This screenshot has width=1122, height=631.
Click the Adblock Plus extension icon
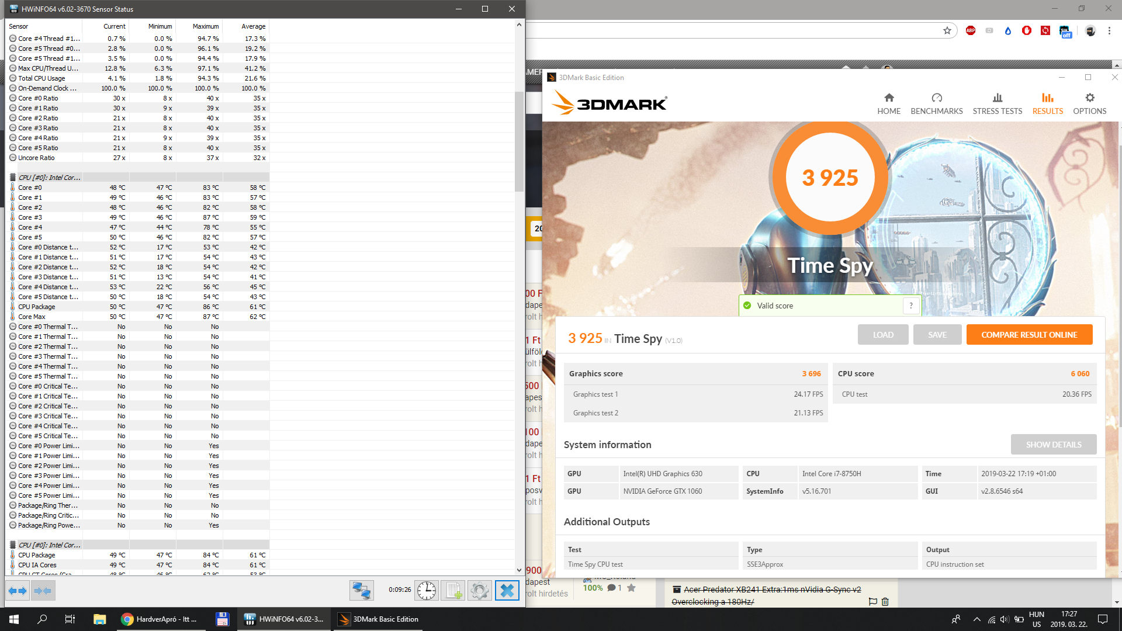point(971,30)
